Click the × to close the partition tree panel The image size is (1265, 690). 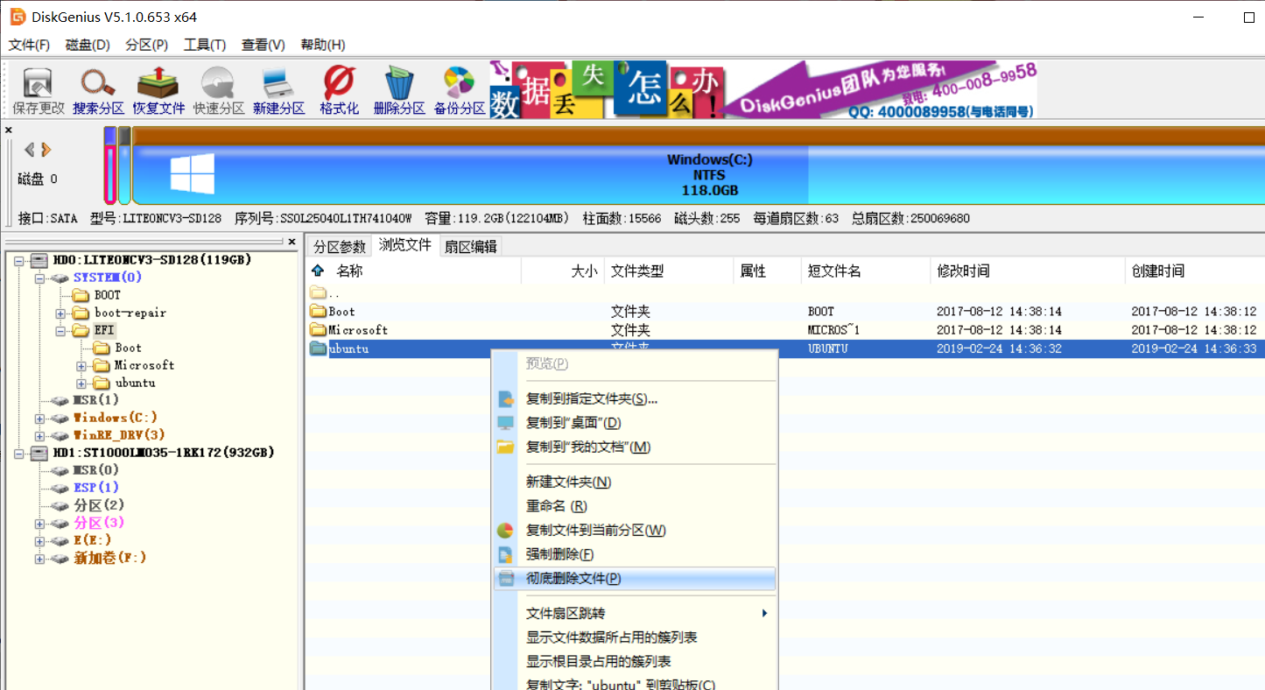pos(292,242)
